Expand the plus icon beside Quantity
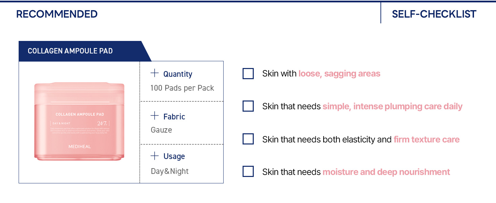Viewport: 496px width, 203px height. [154, 73]
